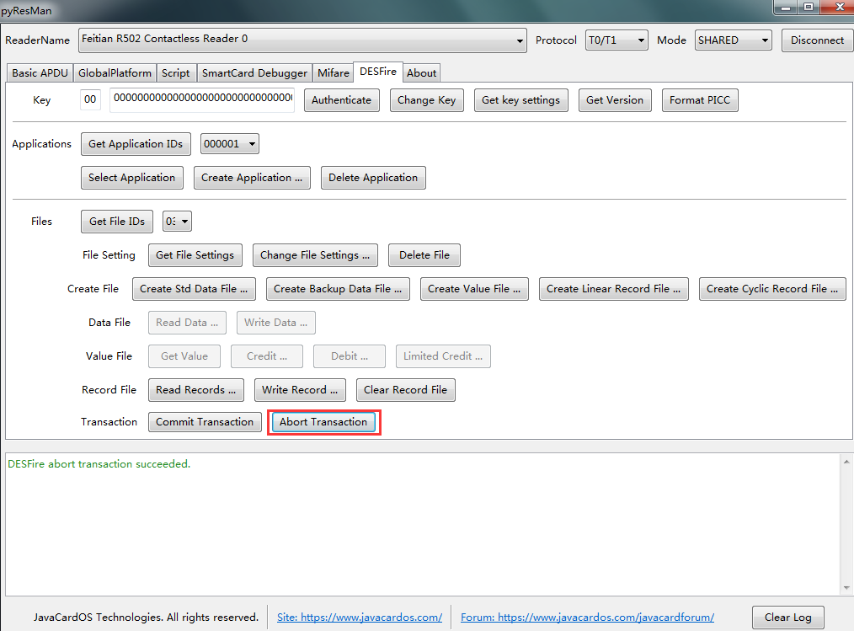Switch to SmartCard Debugger tab

pyautogui.click(x=254, y=73)
